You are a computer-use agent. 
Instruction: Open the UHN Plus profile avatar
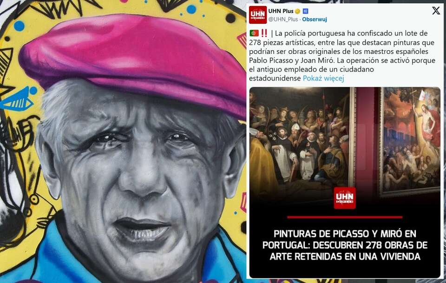(x=258, y=15)
